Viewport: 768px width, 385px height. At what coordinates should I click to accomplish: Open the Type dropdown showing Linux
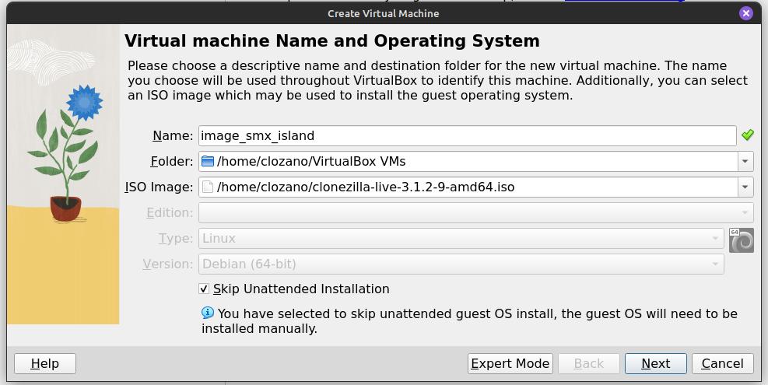pos(461,239)
